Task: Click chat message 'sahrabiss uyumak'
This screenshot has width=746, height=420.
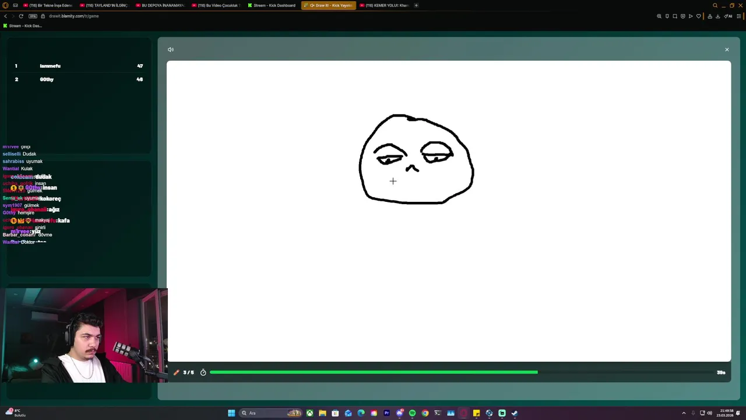Action: point(23,162)
